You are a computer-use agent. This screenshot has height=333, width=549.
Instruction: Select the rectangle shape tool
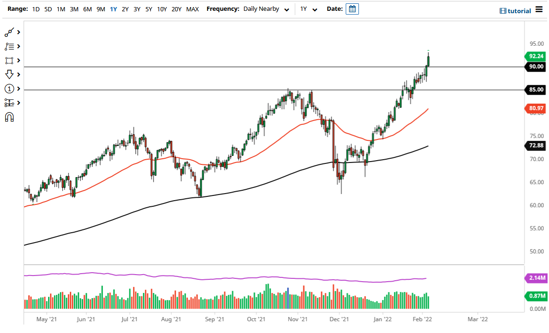point(9,60)
